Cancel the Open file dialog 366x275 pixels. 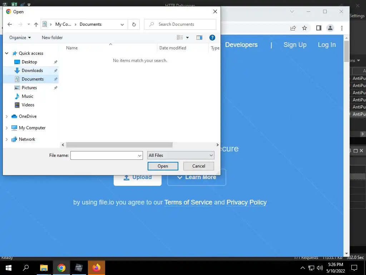[x=199, y=166]
